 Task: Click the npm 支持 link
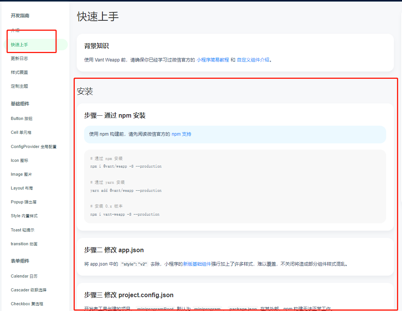coord(182,134)
